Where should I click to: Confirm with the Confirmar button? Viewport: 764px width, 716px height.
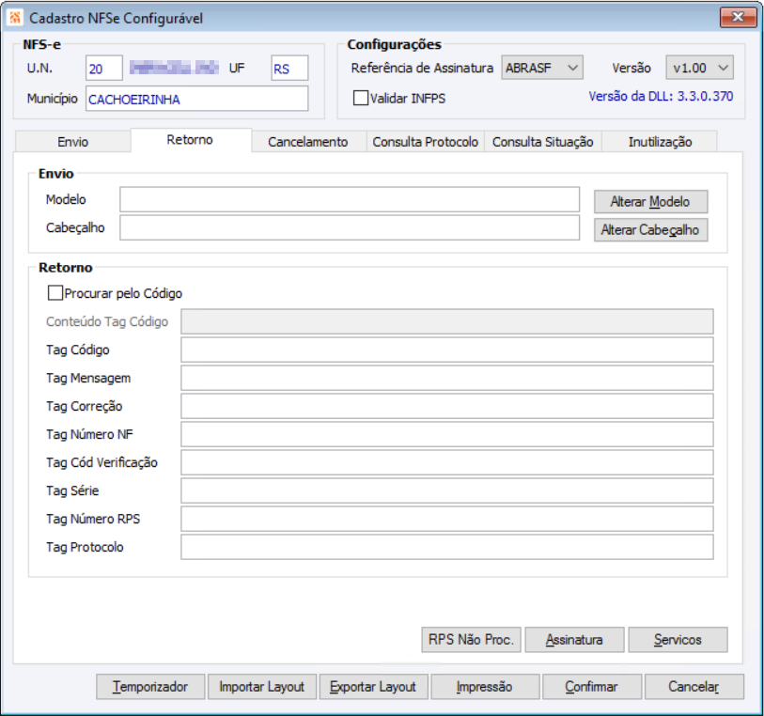[x=591, y=687]
